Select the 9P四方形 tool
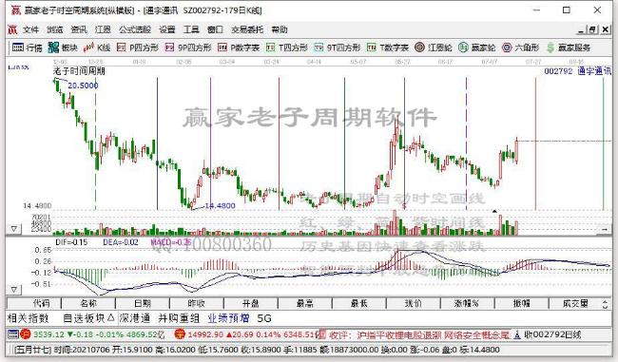Image resolution: width=618 pixels, height=362 pixels. (188, 48)
